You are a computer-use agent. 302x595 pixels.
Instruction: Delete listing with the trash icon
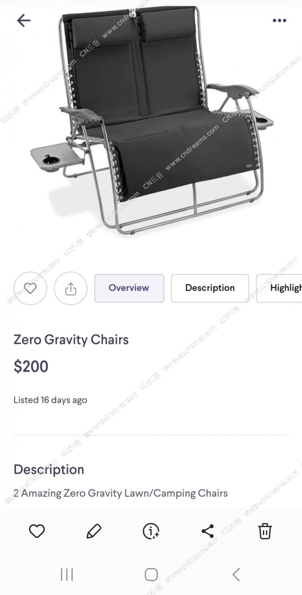[265, 531]
